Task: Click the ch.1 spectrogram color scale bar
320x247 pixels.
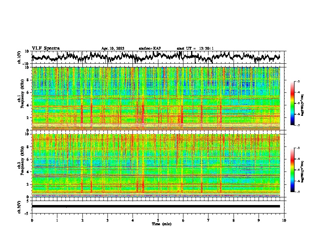Action: click(292, 103)
